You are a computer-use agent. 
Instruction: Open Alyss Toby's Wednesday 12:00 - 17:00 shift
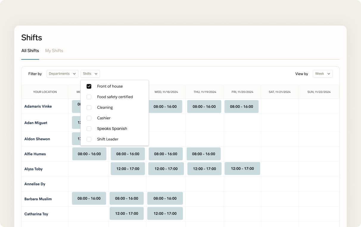pyautogui.click(x=166, y=169)
